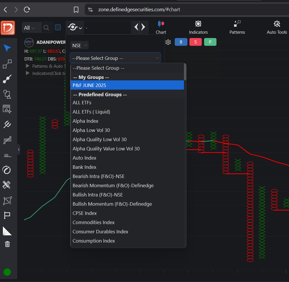289x282 pixels.
Task: Select Consumption Index group
Action: click(x=127, y=241)
